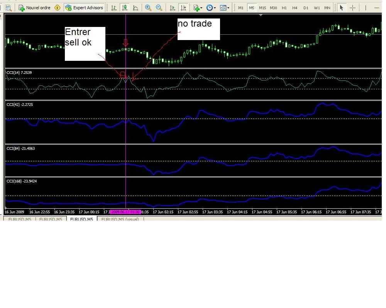Click the Nouvel ordre button
This screenshot has height=308, width=386.
tap(34, 8)
